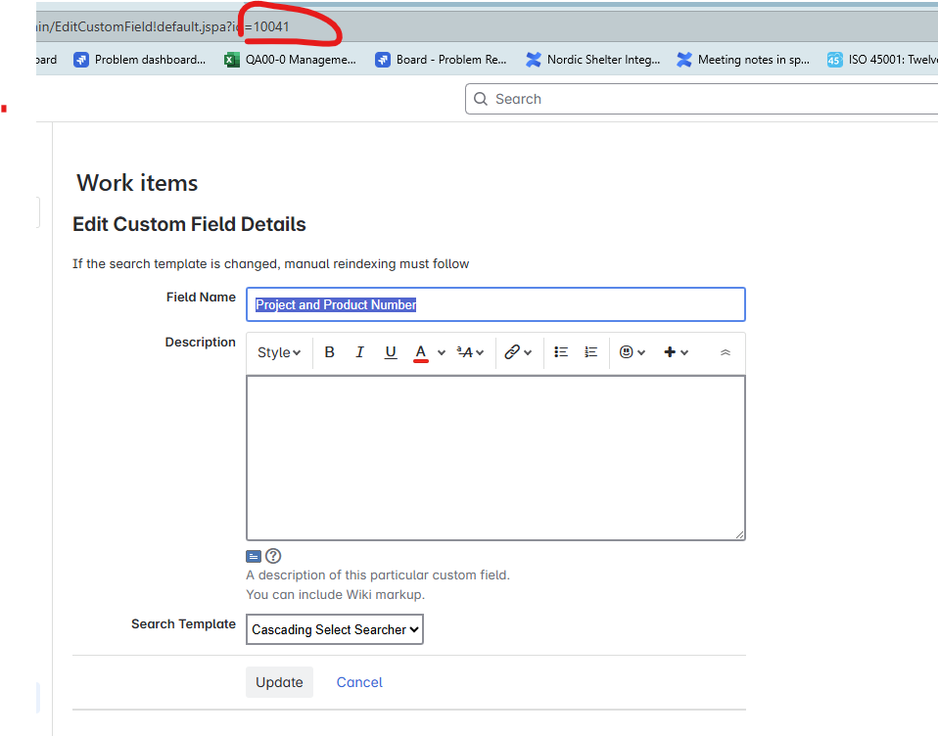Viewport: 938px width, 736px height.
Task: Expand the insert-more dropdown arrow
Action: (x=684, y=352)
